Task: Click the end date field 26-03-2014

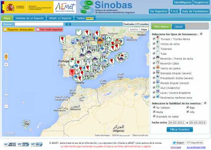Action: pyautogui.click(x=198, y=122)
